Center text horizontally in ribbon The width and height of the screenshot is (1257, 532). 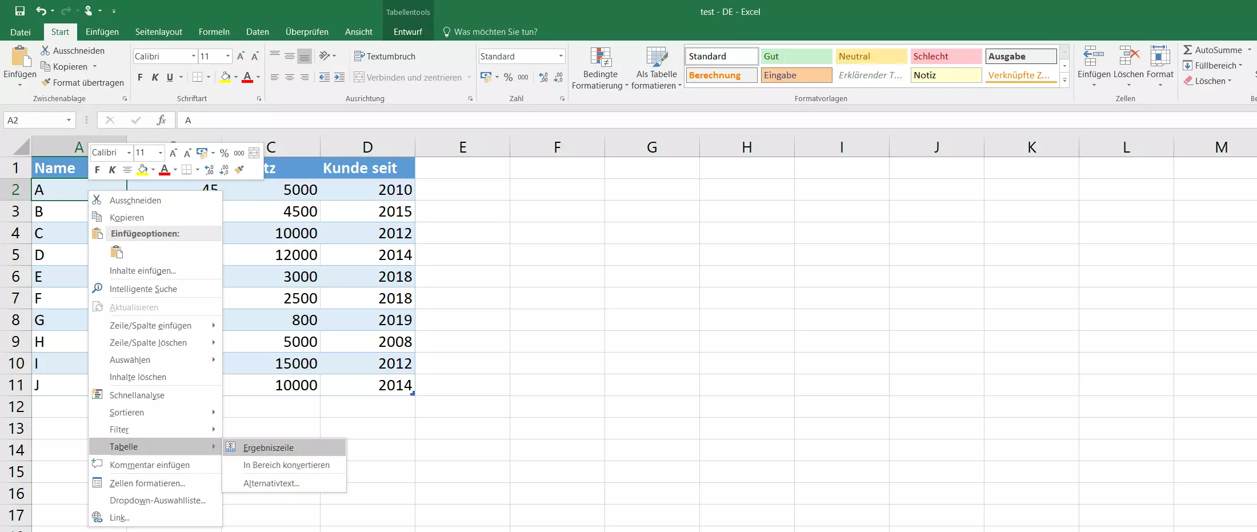pos(290,77)
